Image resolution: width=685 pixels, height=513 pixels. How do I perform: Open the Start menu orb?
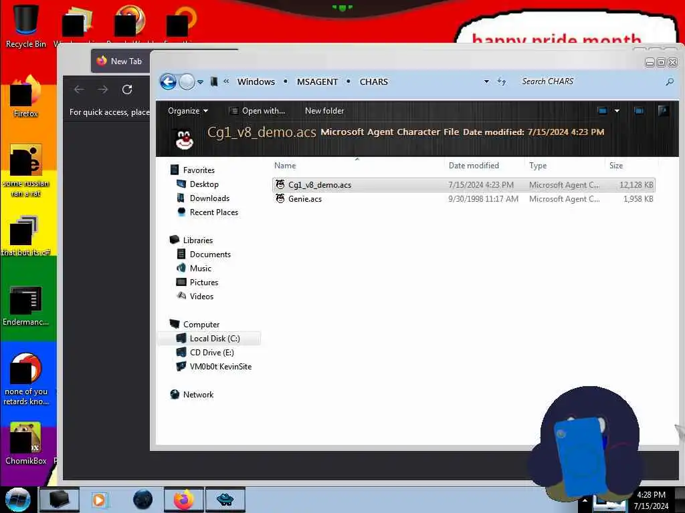click(17, 500)
